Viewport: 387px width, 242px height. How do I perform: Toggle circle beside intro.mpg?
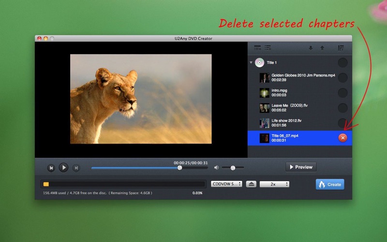(342, 92)
